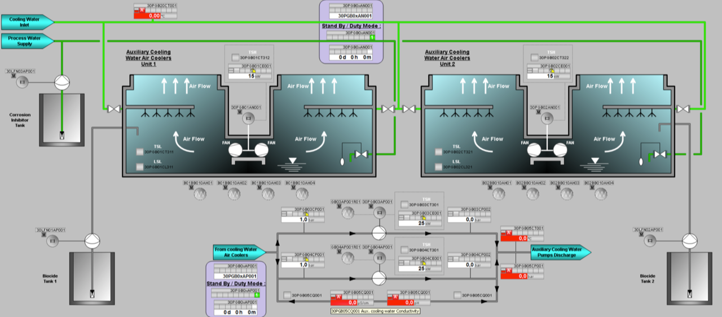This screenshot has height=317, width=722.
Task: Select heater GB04AP001R01 symbol
Action: pyautogui.click(x=348, y=257)
